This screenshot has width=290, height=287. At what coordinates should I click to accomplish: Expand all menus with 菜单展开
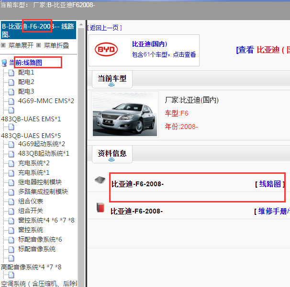point(21,45)
